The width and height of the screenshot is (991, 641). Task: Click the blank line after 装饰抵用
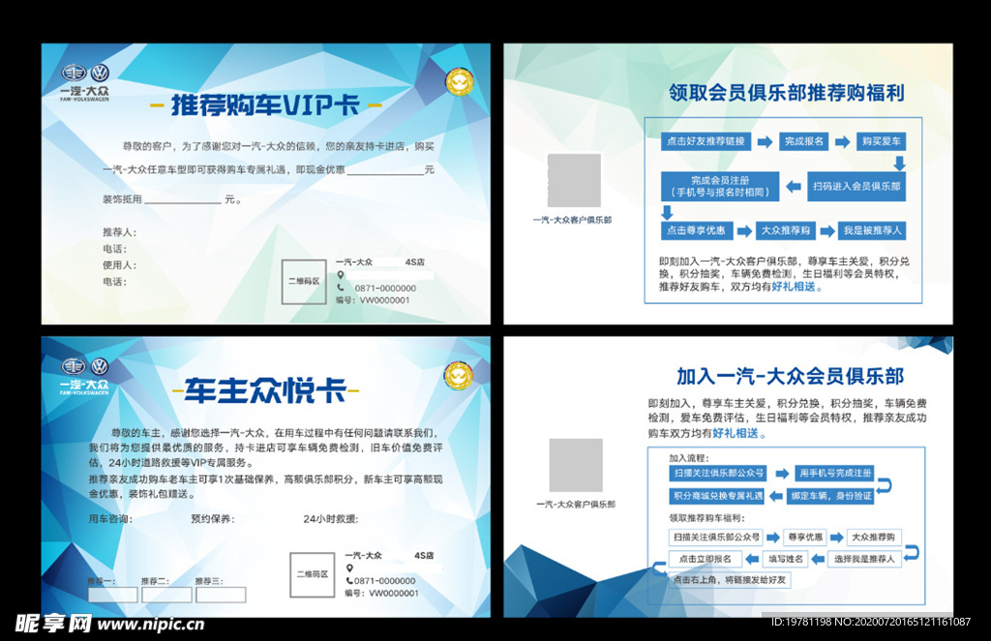183,201
